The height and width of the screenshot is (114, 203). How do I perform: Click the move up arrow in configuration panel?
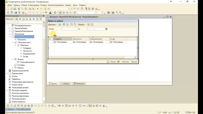30,19
